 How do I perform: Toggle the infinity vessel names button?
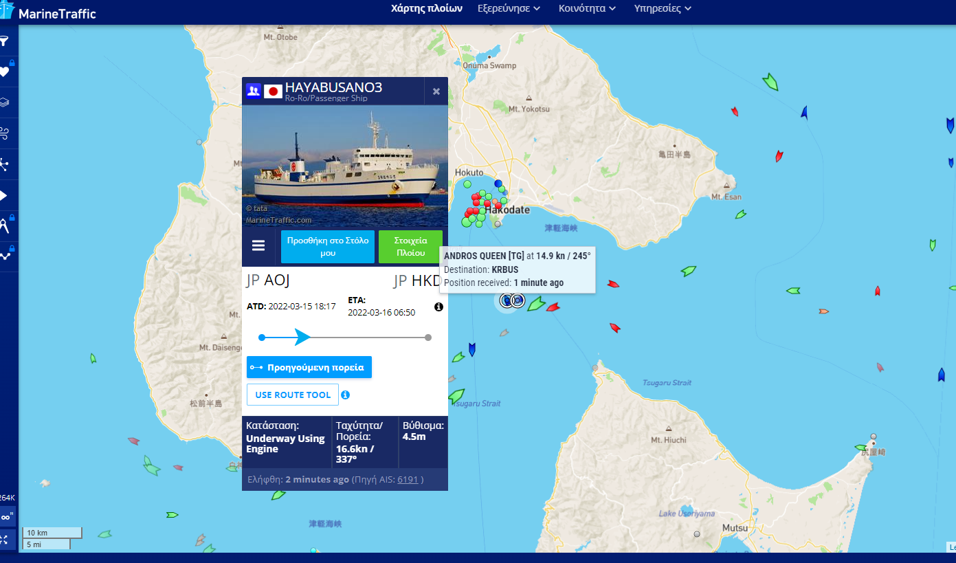pos(6,517)
